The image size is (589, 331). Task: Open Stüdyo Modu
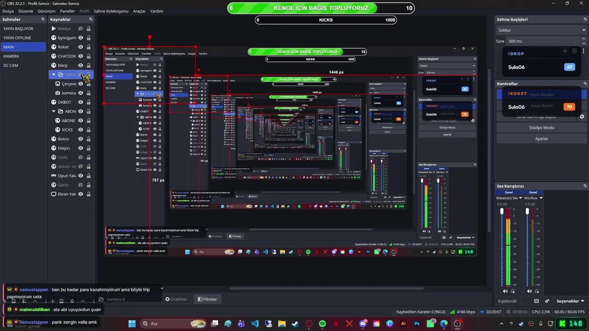(541, 128)
